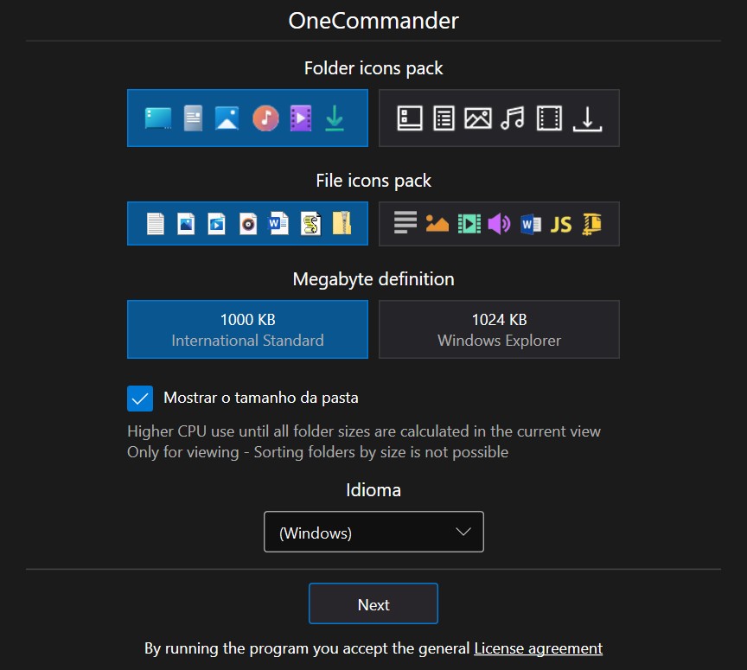Click the flat yellow compressed archive icon
Image resolution: width=747 pixels, height=670 pixels.
point(591,224)
